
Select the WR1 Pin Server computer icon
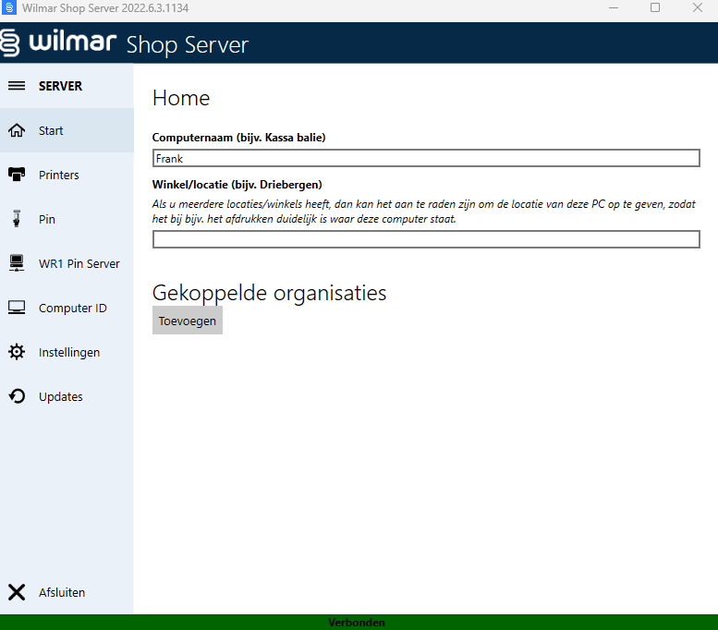[17, 263]
